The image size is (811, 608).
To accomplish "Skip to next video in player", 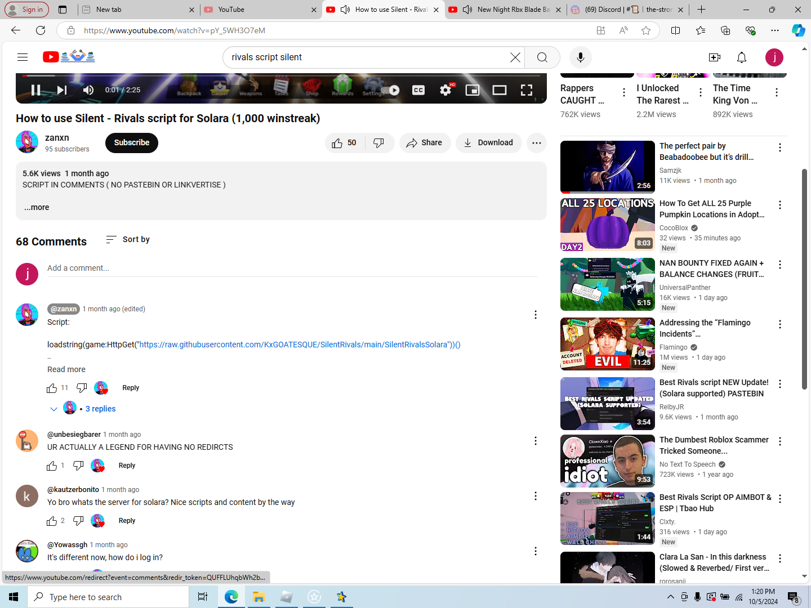I will coord(62,90).
